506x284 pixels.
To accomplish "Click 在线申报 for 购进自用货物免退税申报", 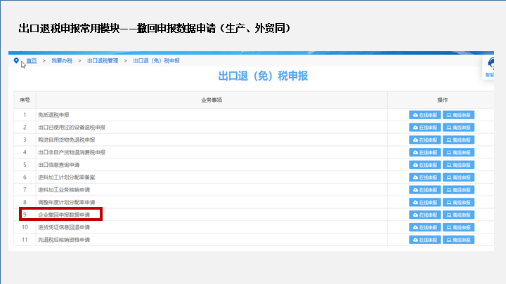I will click(424, 140).
